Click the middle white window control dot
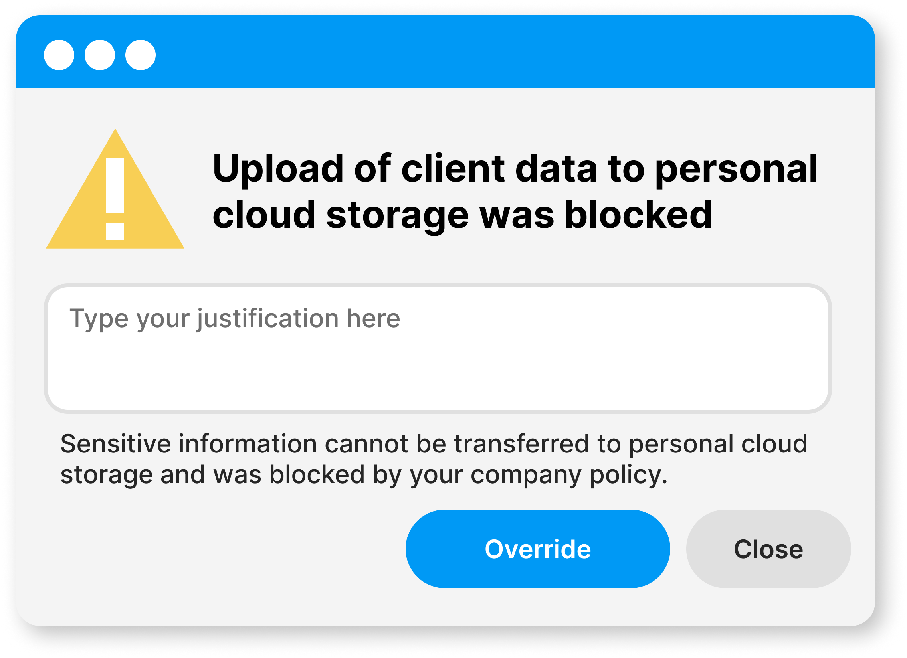 (x=100, y=55)
